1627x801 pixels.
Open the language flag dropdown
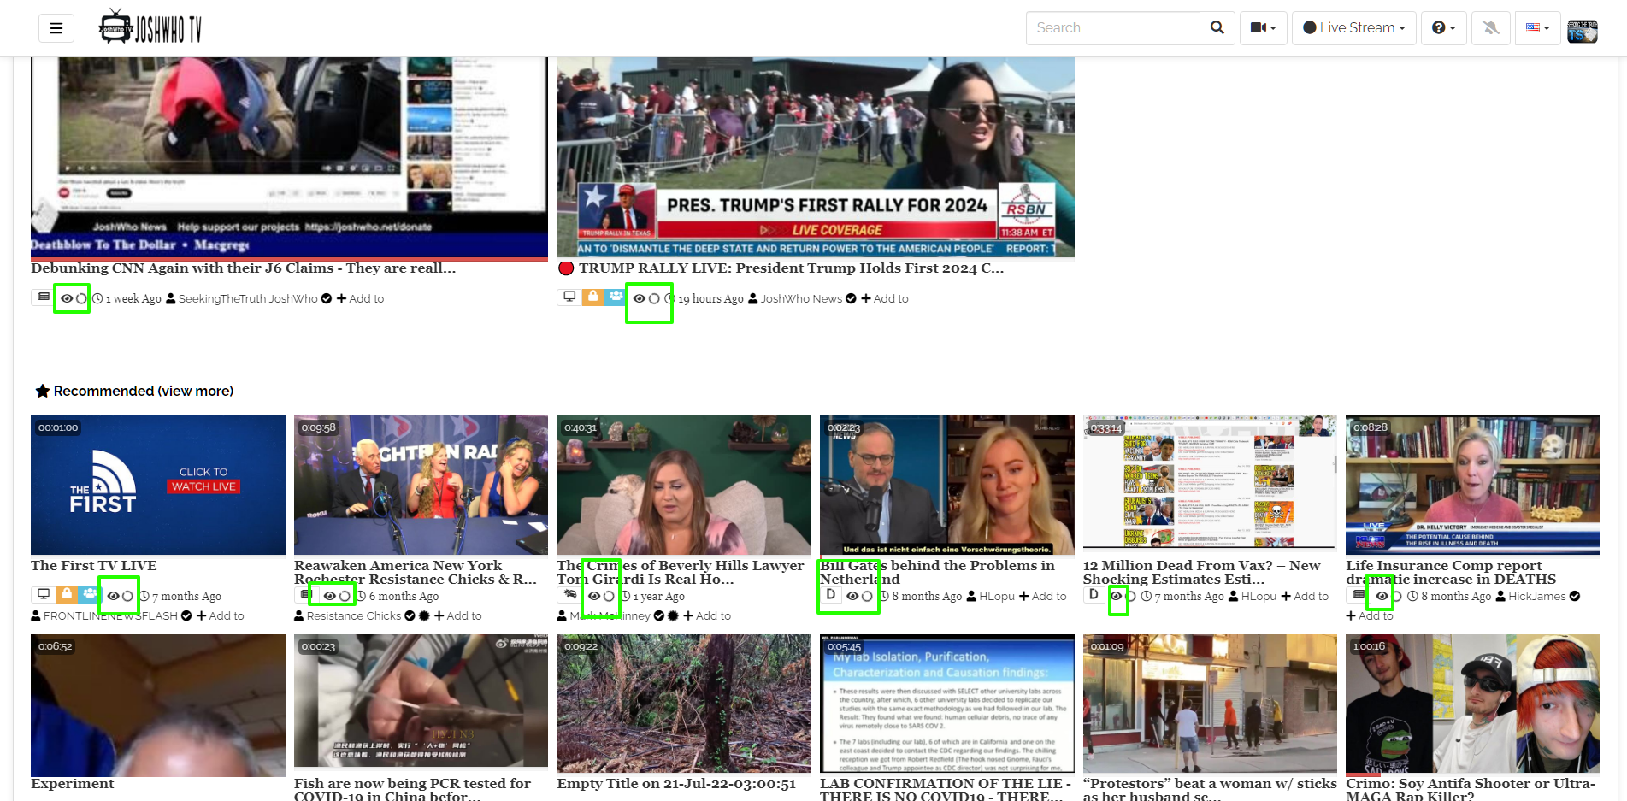[1537, 27]
